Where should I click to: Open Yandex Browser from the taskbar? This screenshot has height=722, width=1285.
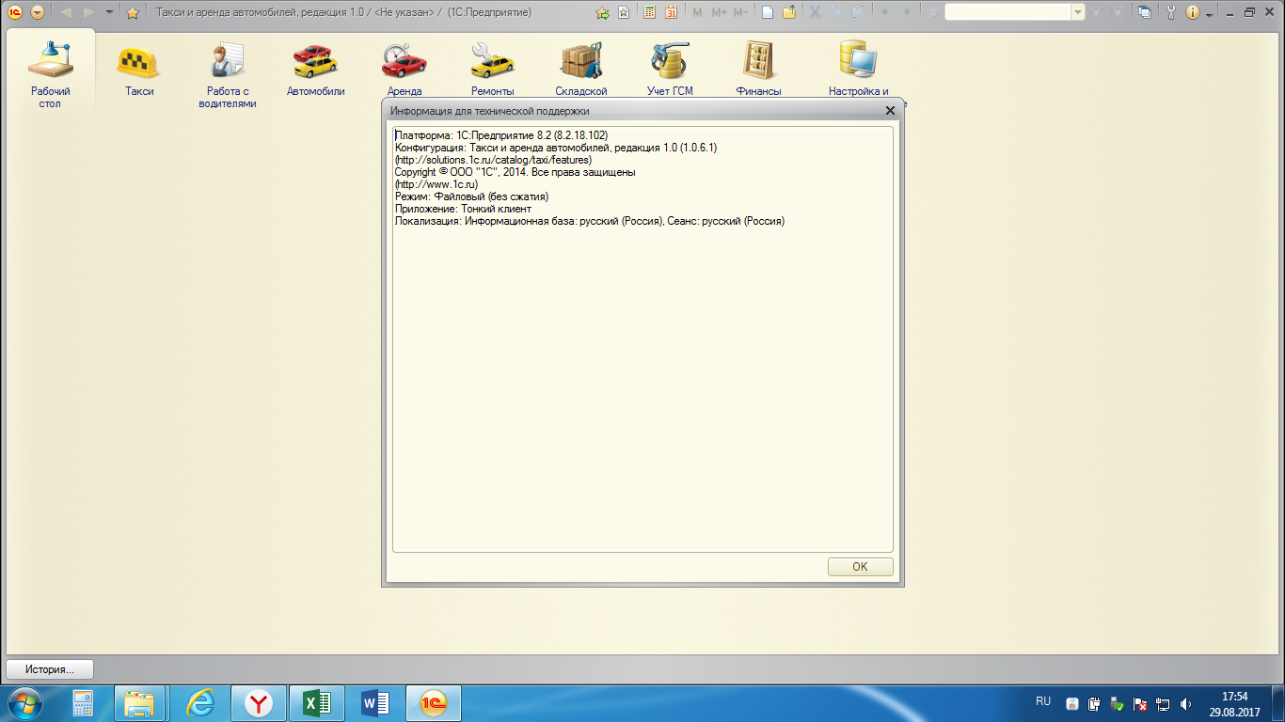coord(259,702)
